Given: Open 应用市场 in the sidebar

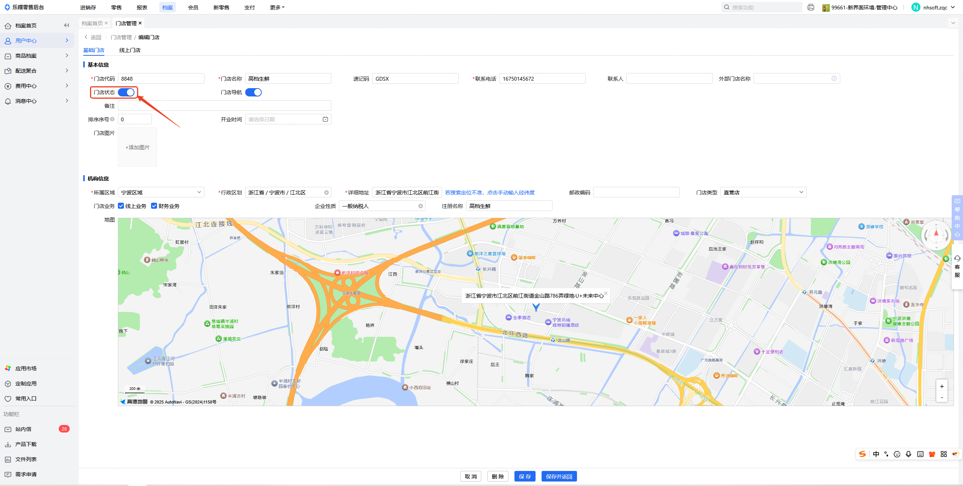Looking at the screenshot, I should tap(26, 368).
